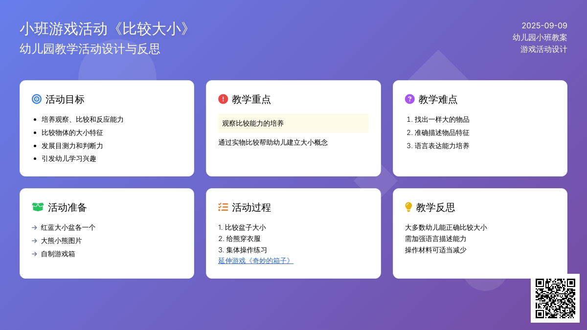Click the arrow icon before 大熊小熊图片
587x330 pixels.
click(34, 241)
